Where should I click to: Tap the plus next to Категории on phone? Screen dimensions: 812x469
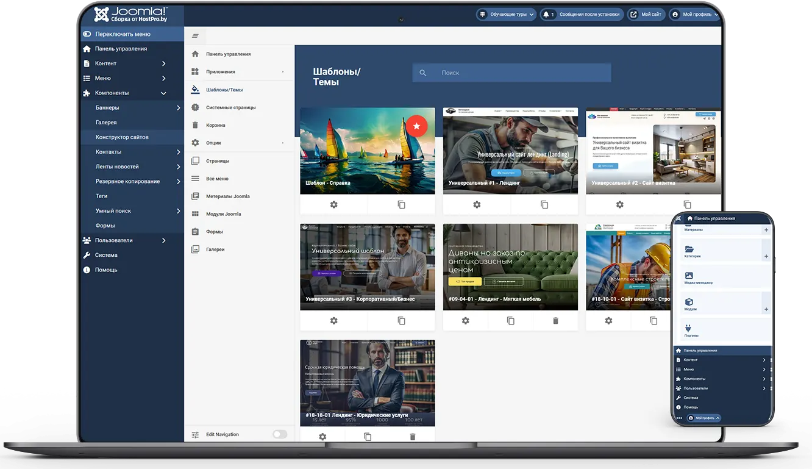[766, 257]
